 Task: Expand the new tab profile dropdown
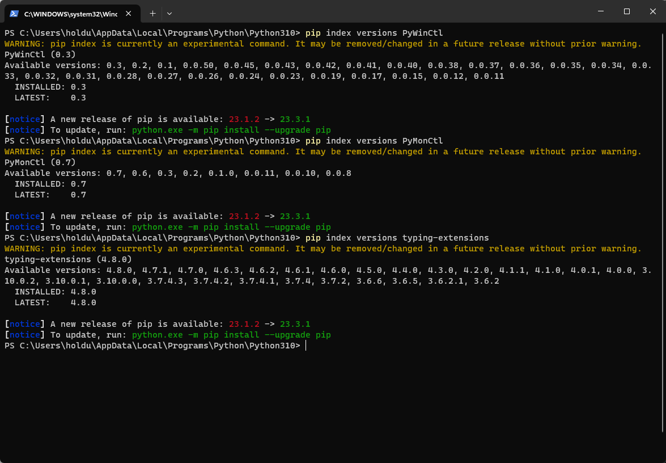[169, 14]
